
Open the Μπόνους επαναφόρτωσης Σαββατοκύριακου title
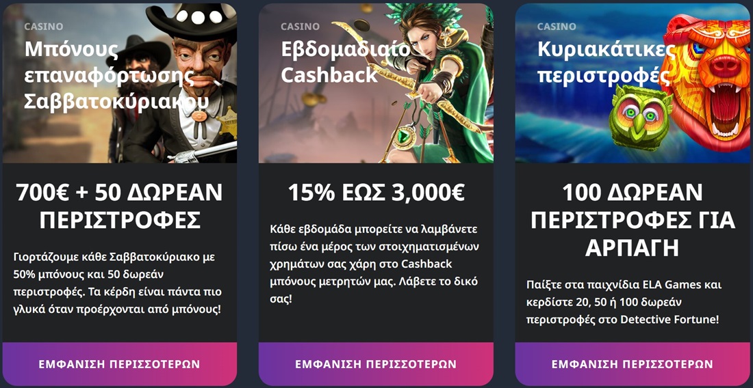coord(116,75)
